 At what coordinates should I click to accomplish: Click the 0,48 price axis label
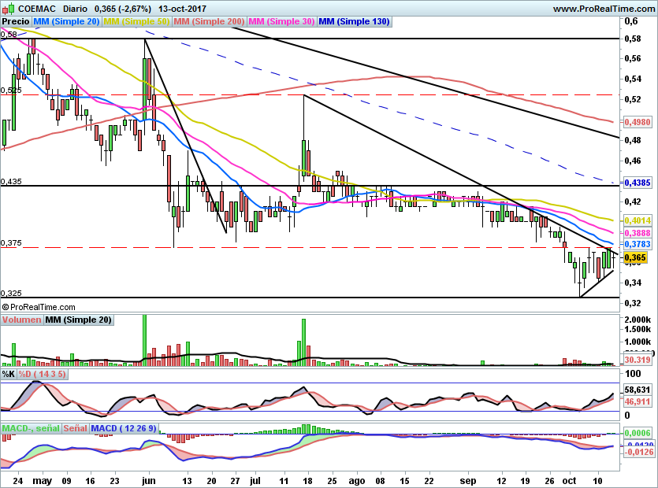click(633, 140)
